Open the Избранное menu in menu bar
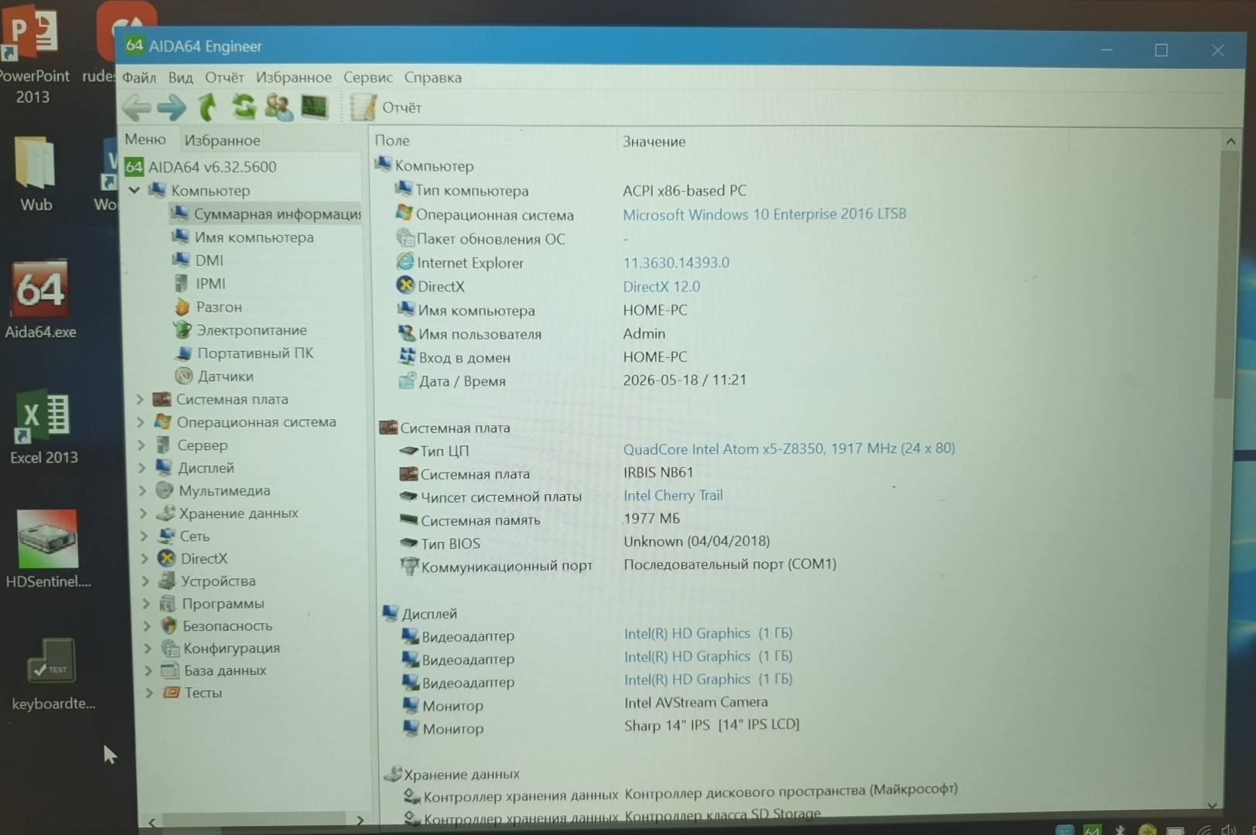 [x=294, y=77]
